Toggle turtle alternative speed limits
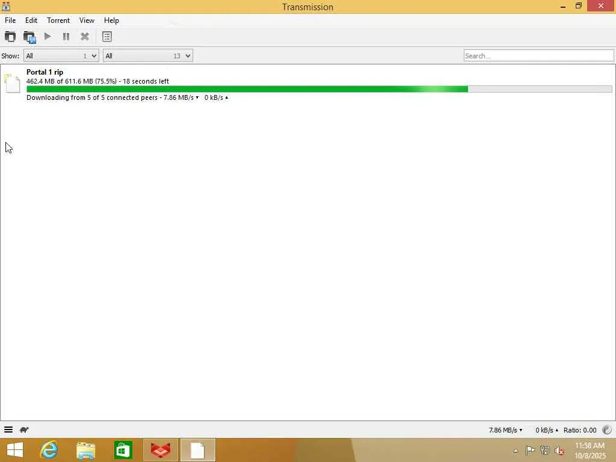 click(24, 430)
